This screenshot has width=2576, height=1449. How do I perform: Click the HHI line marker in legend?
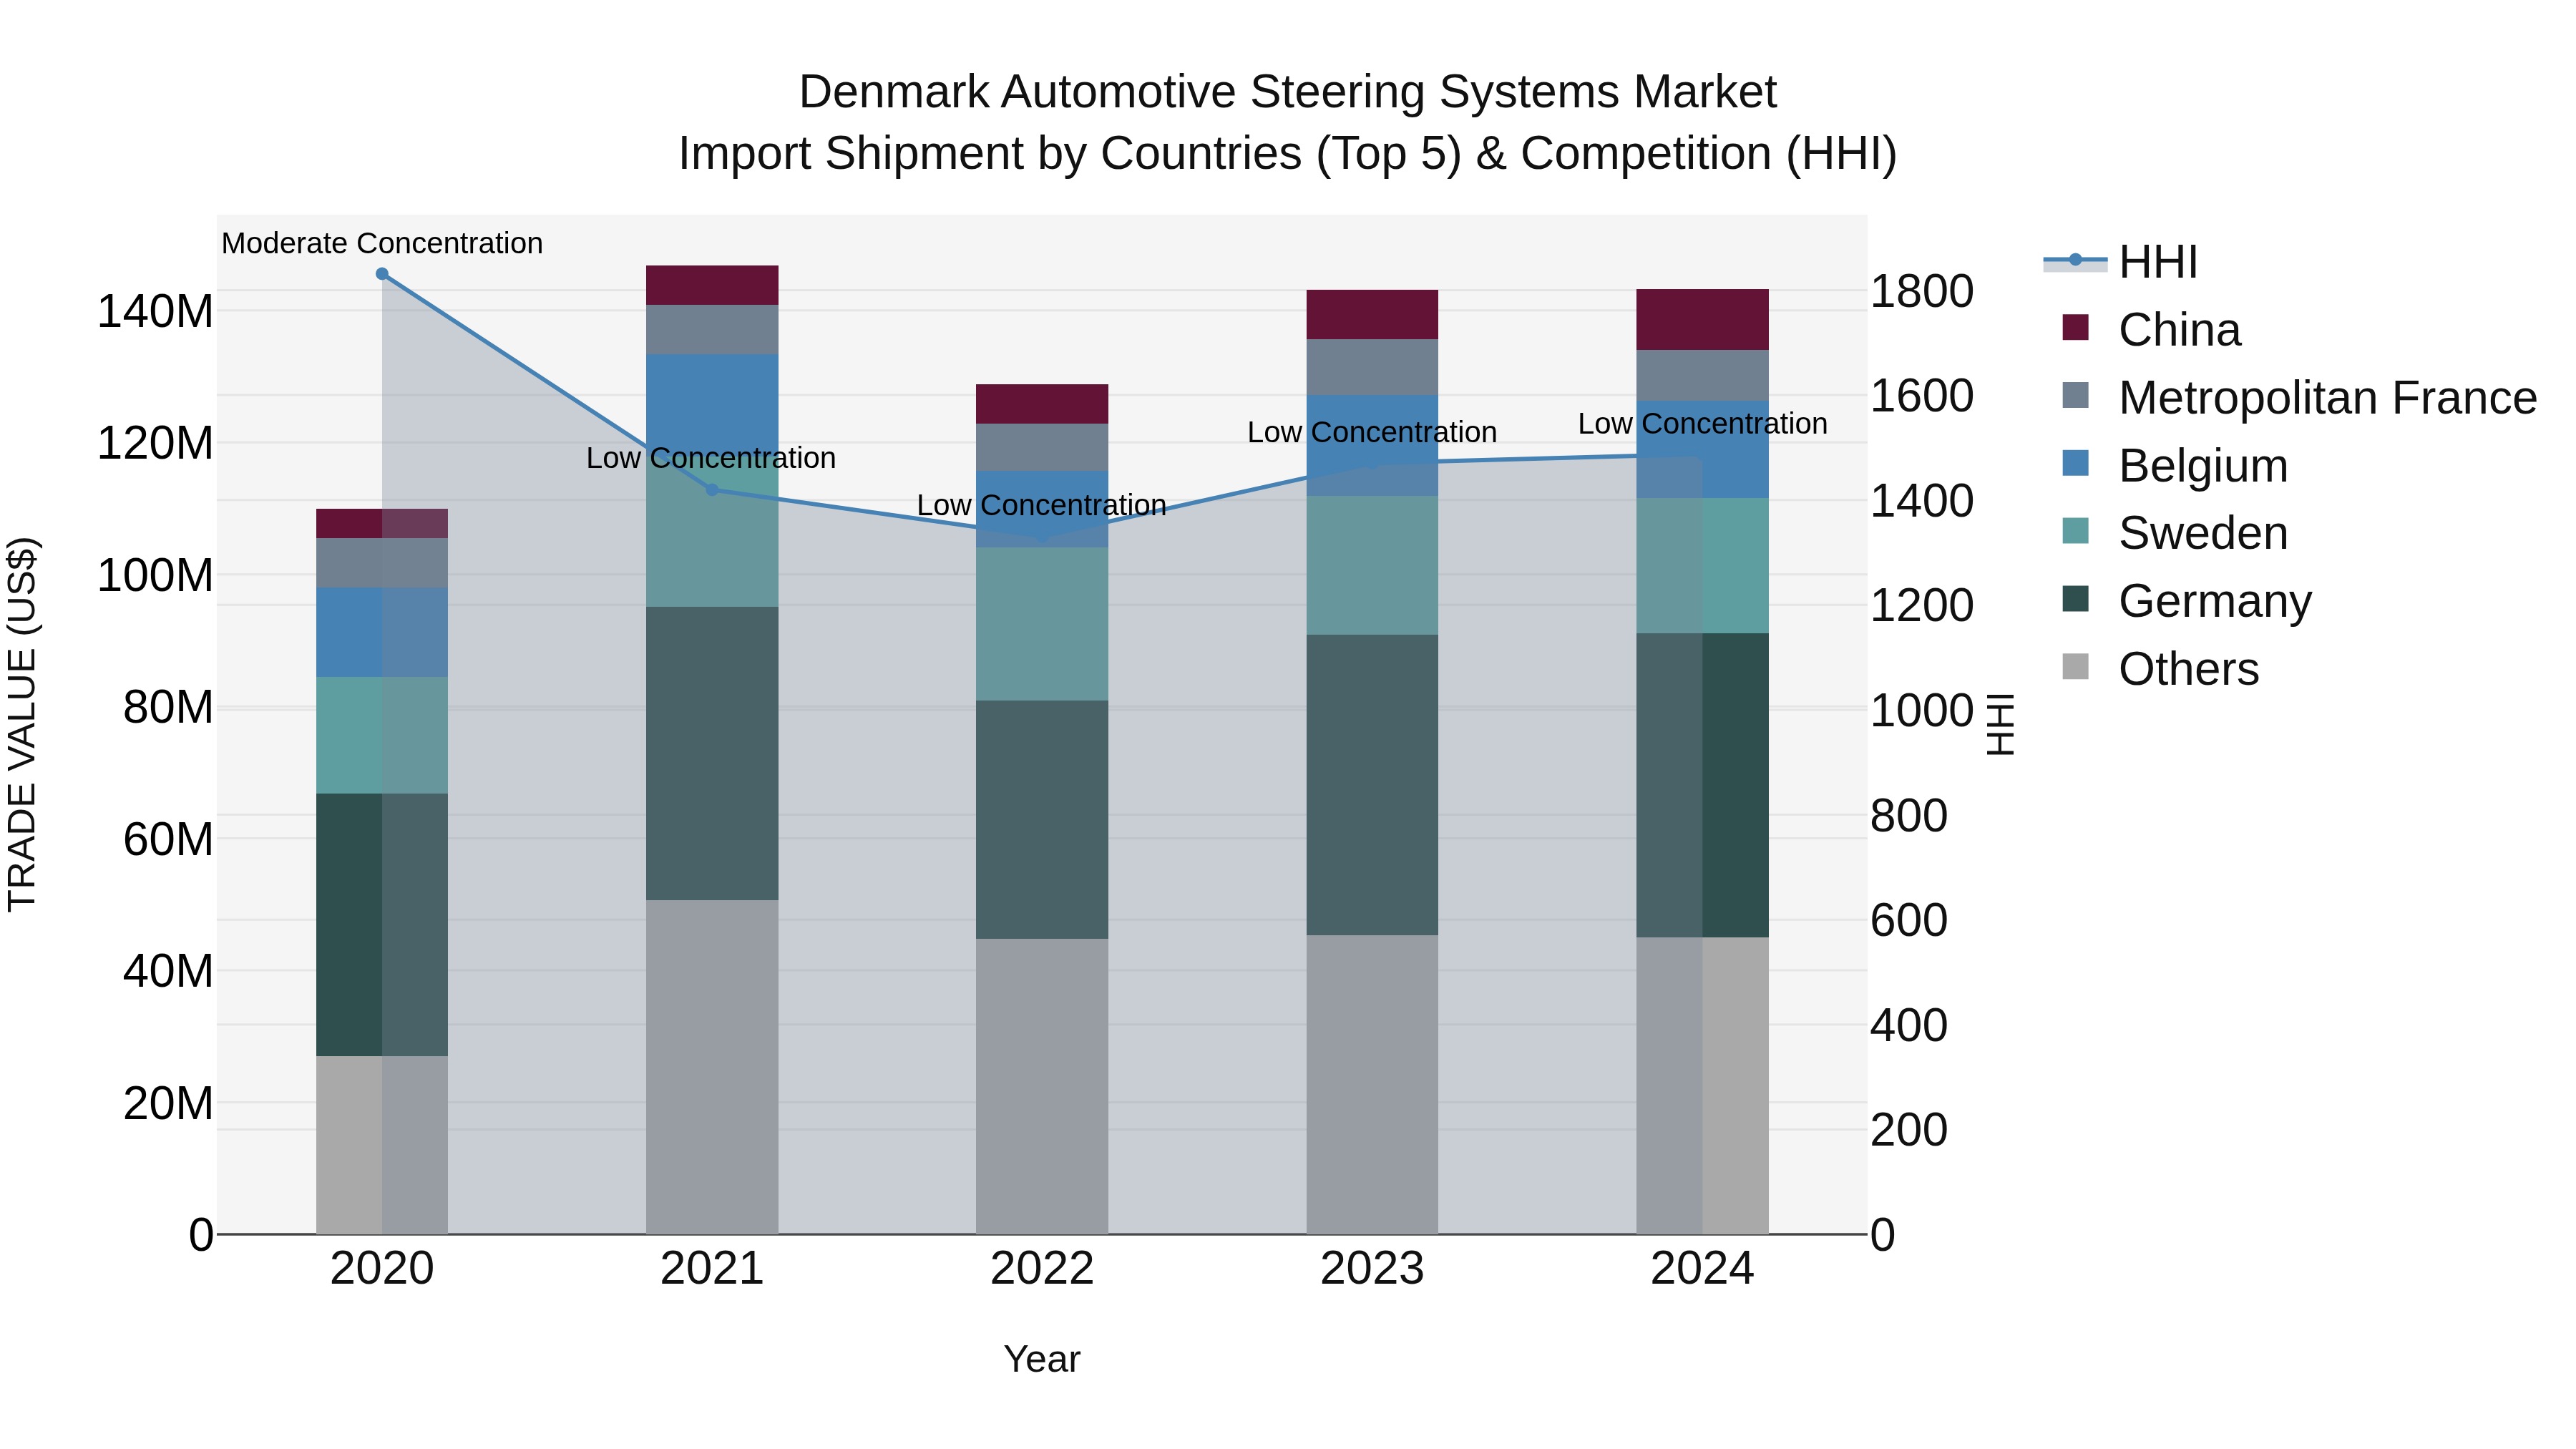[x=2075, y=261]
